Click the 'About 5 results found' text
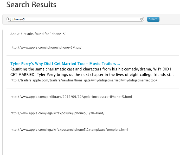The image size is (180, 155). tap(38, 34)
